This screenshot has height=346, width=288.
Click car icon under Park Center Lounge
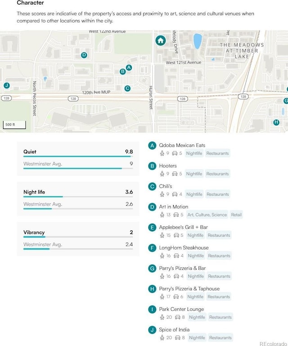pyautogui.click(x=178, y=317)
